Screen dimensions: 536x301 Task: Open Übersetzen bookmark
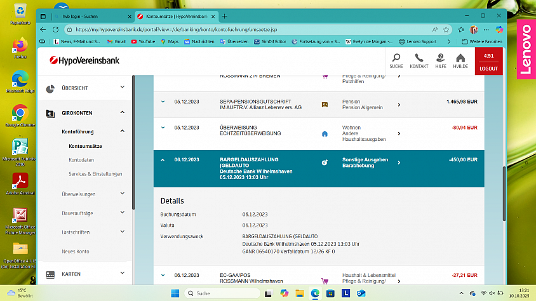[x=234, y=42]
